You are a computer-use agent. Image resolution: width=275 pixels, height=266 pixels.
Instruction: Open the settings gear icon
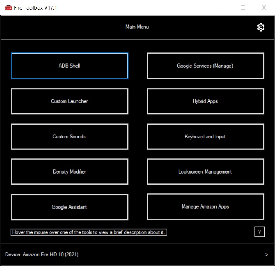click(260, 27)
